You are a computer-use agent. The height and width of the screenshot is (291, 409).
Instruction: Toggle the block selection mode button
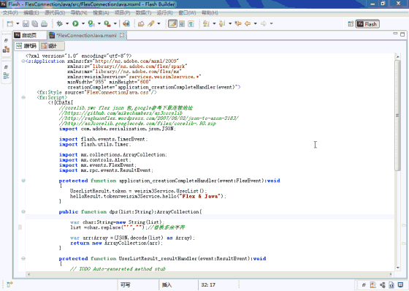(x=182, y=24)
